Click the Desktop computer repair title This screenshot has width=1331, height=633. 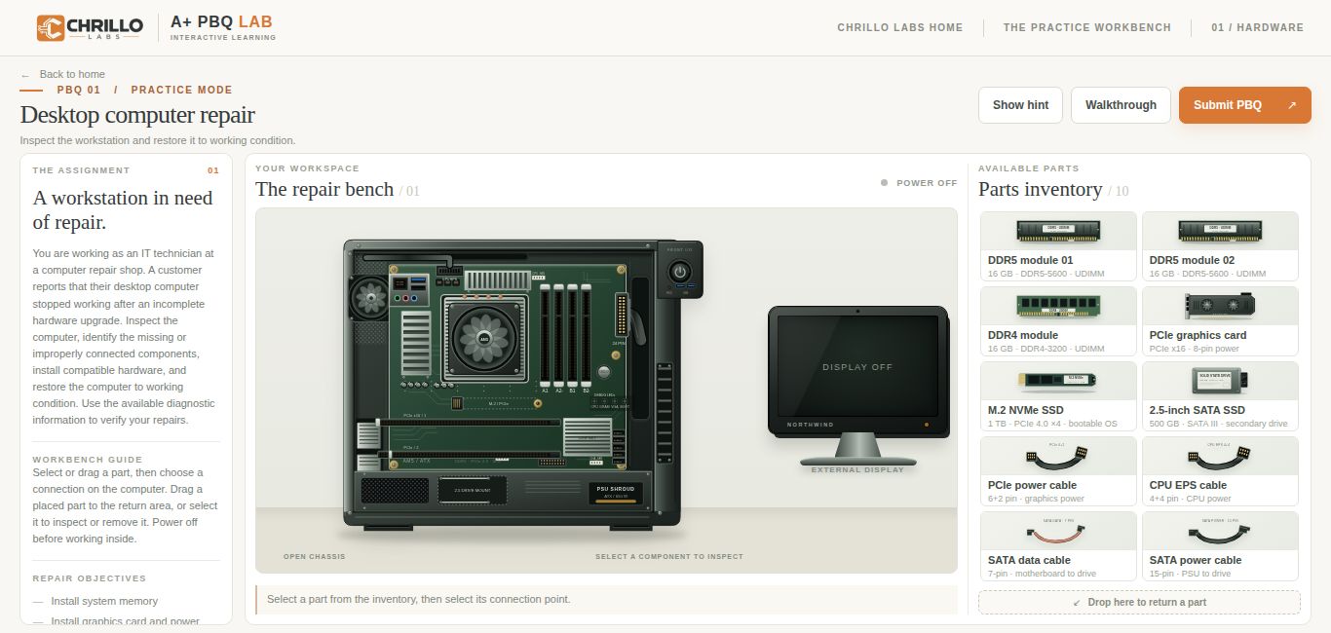coord(137,115)
